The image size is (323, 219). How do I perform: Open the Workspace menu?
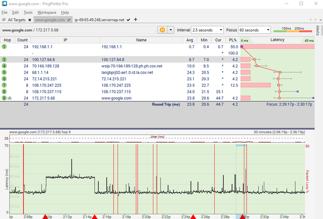coord(47,12)
